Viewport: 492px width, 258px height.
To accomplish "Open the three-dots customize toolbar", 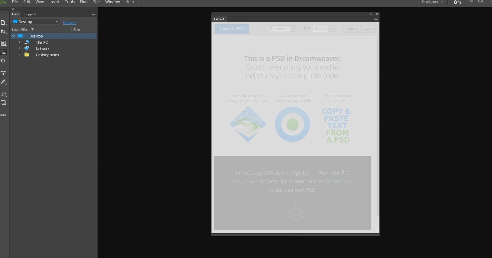I will [x=3, y=115].
